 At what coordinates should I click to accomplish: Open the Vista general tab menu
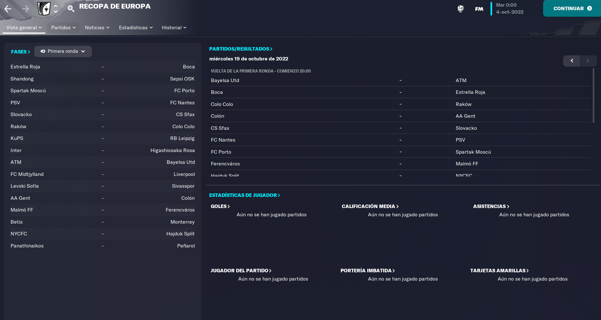coord(24,28)
